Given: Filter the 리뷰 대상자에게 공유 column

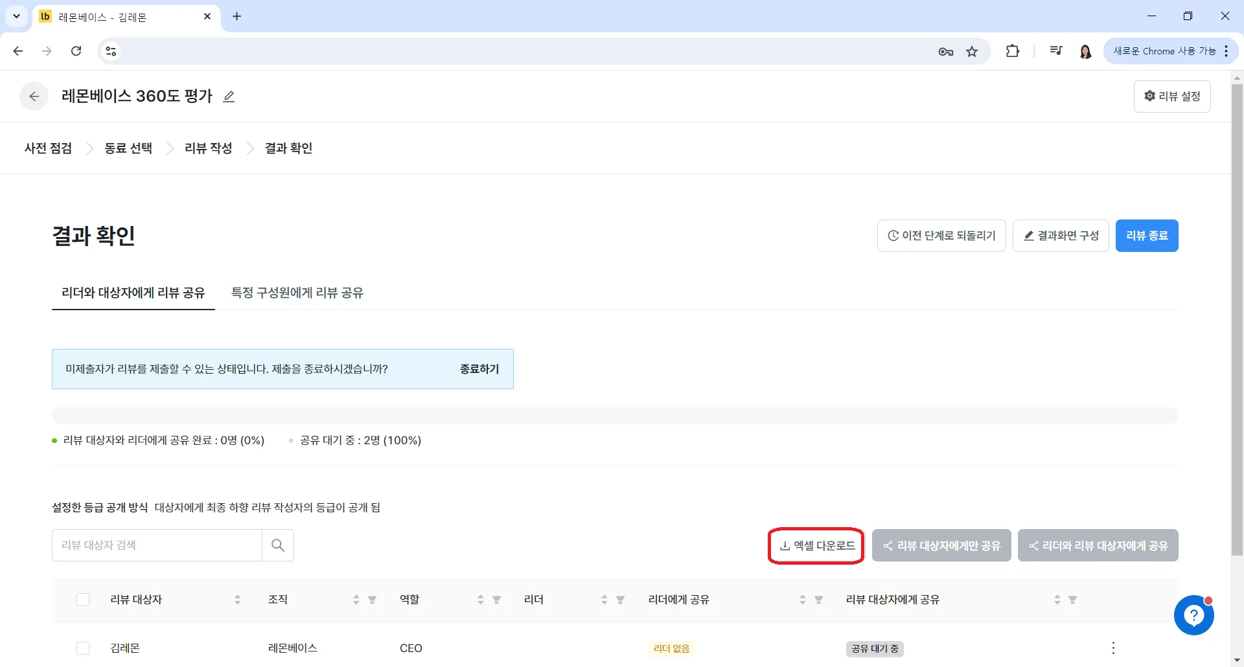Looking at the screenshot, I should [1073, 600].
